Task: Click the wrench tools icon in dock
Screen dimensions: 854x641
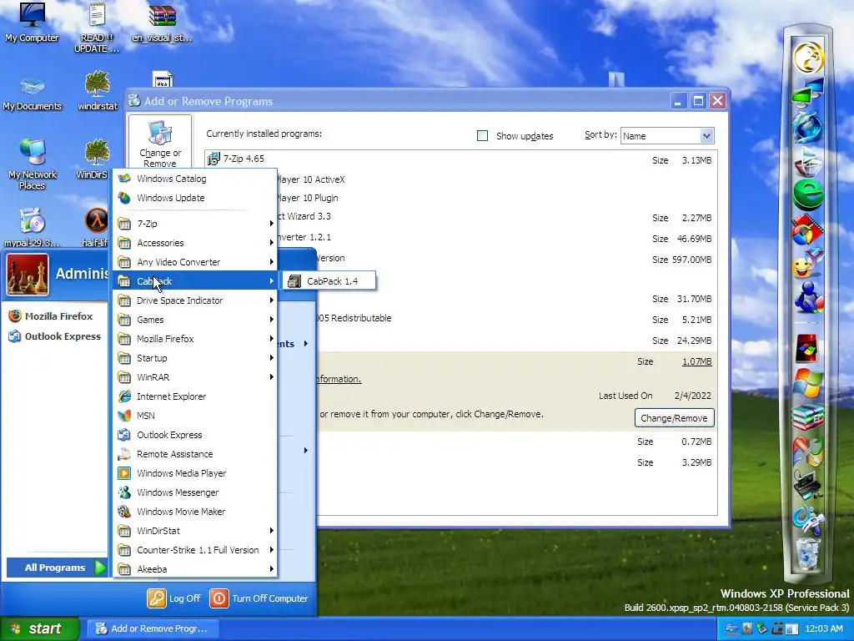Action: click(x=808, y=450)
